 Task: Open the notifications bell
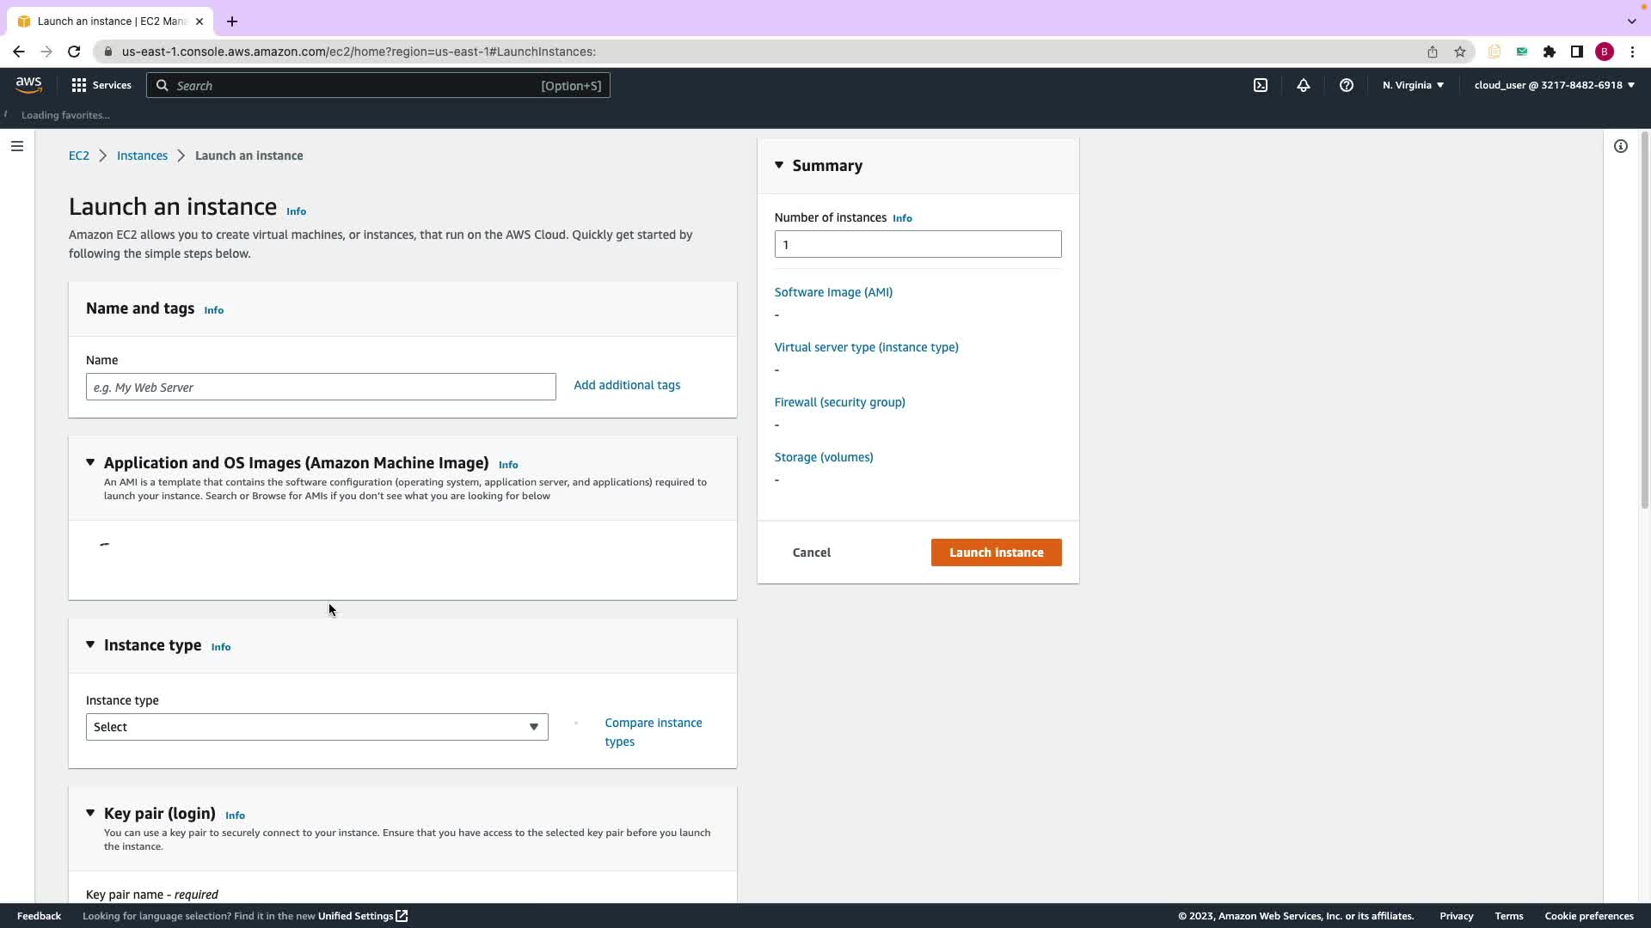1304,85
